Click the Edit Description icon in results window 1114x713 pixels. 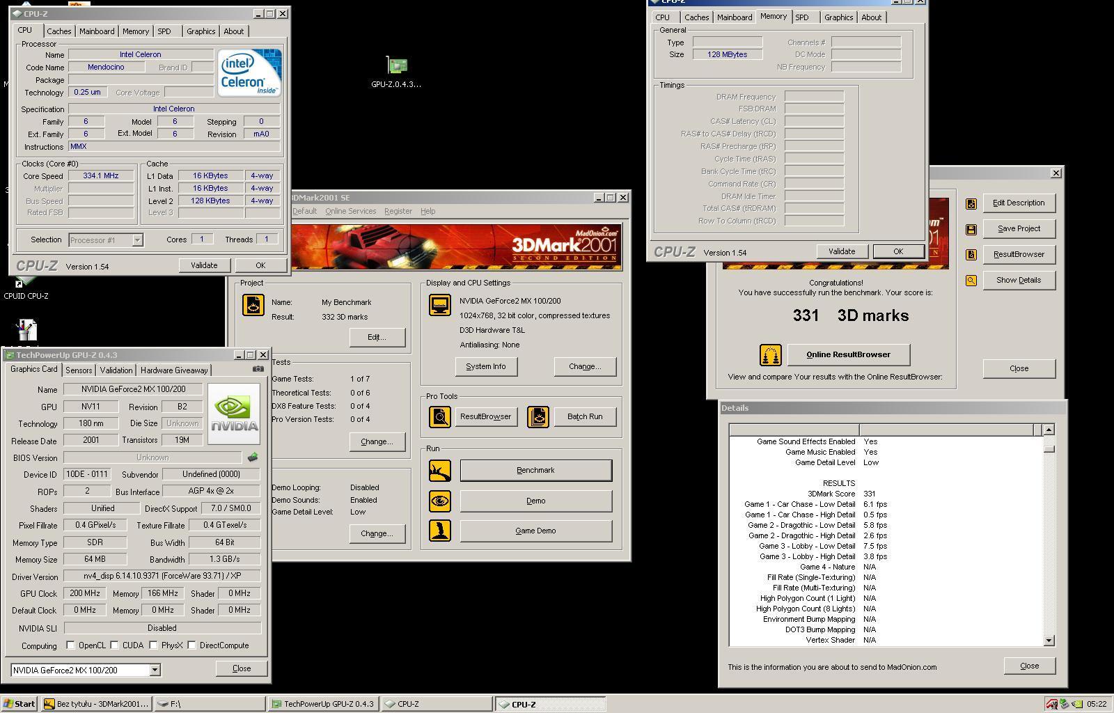(971, 203)
